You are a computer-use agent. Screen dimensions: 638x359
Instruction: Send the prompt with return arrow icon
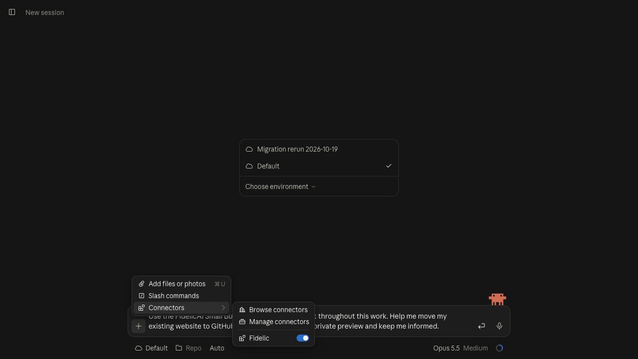coord(481,326)
